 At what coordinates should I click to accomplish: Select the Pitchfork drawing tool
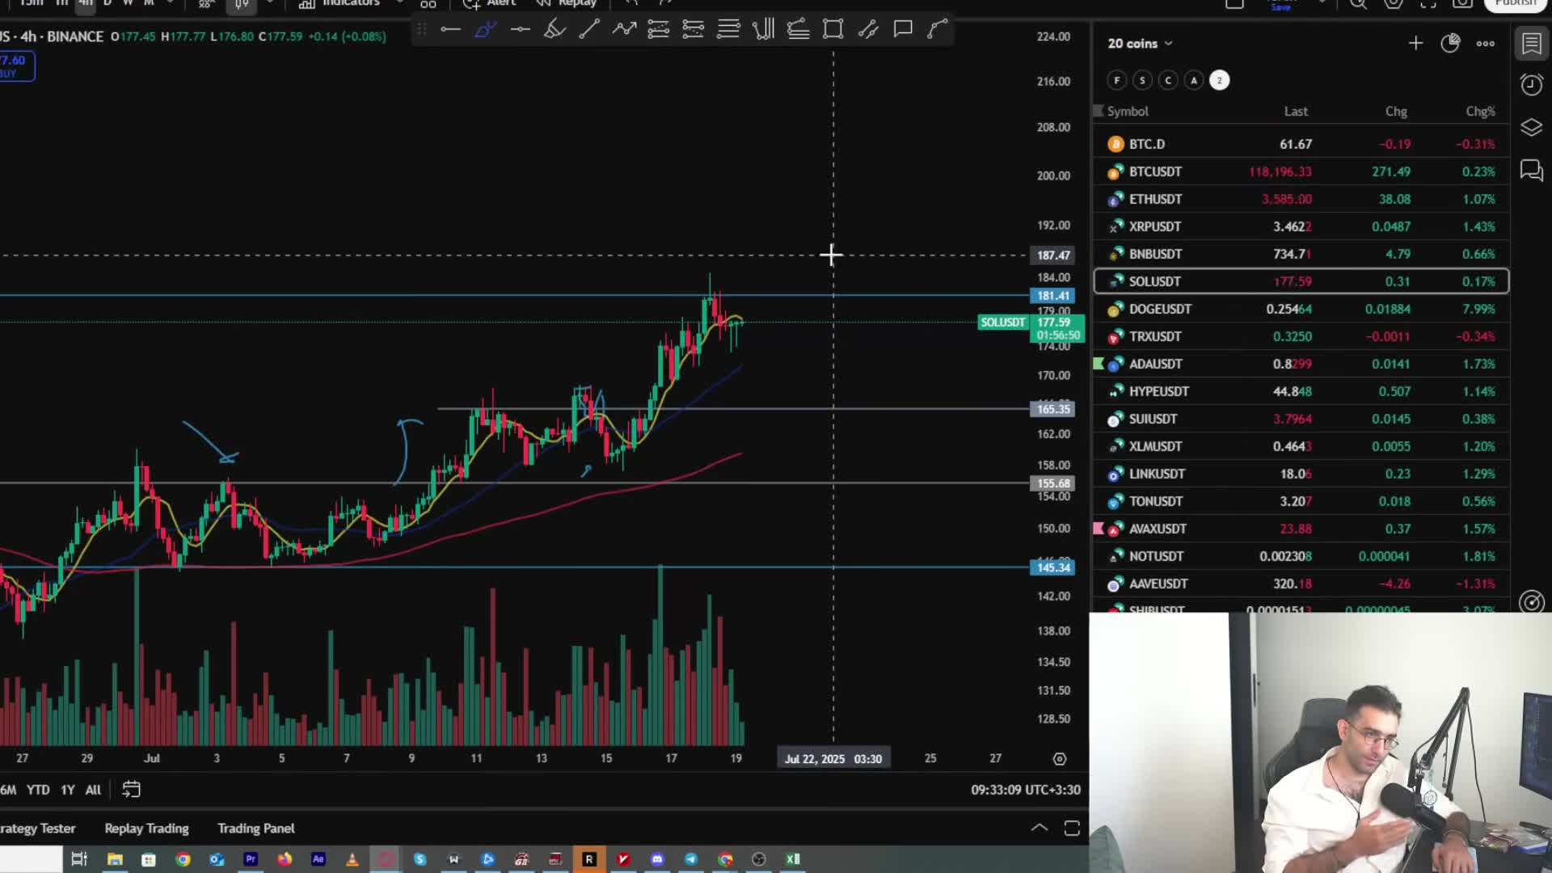[763, 30]
